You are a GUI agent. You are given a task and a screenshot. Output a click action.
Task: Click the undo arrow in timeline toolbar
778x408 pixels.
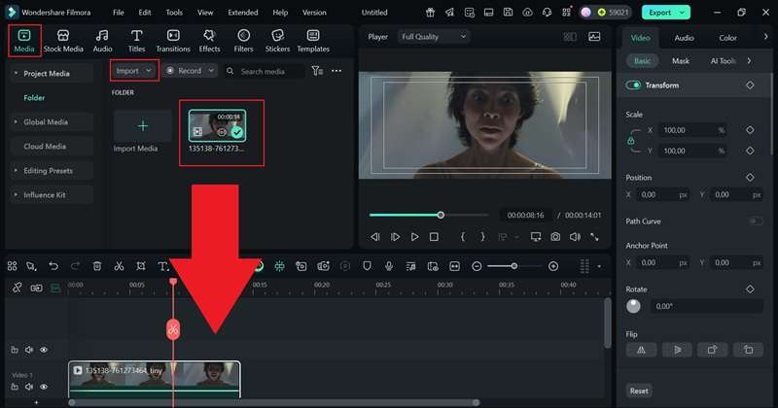[x=53, y=266]
